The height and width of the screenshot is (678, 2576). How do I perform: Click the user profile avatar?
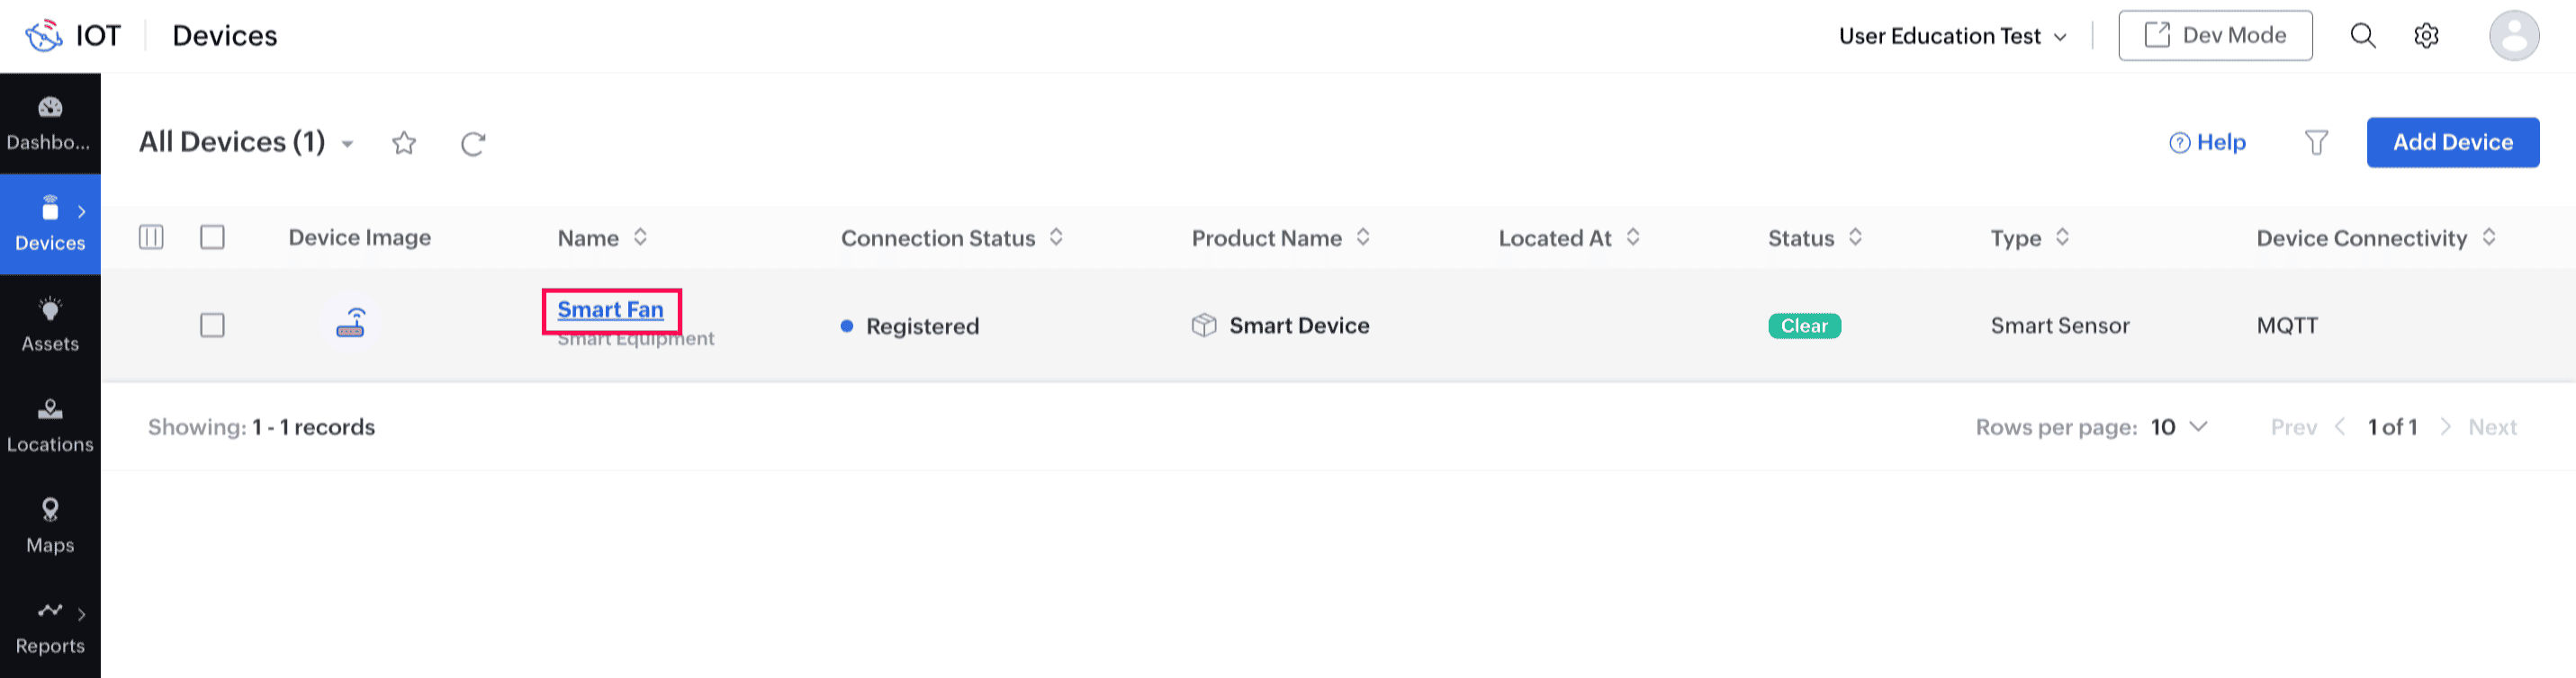coord(2513,36)
